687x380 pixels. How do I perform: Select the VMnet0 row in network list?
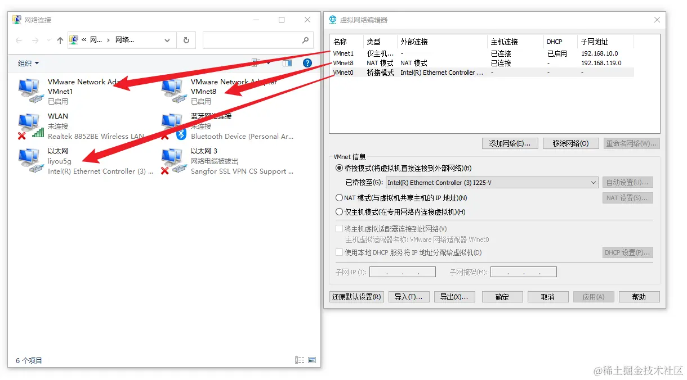(x=482, y=73)
